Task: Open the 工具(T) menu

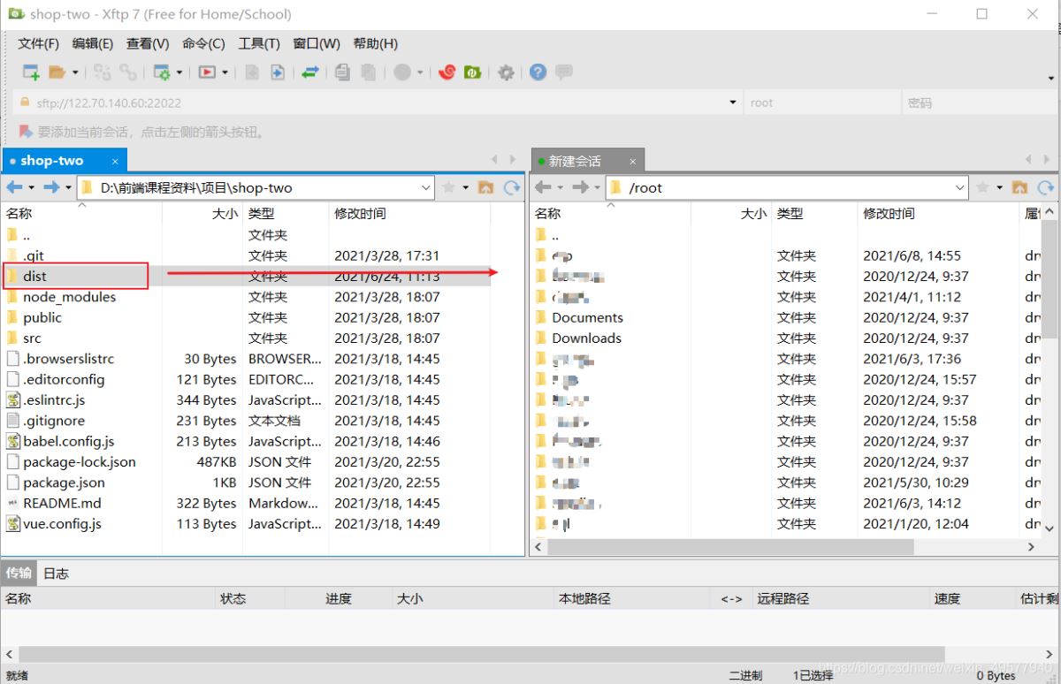Action: [x=258, y=43]
